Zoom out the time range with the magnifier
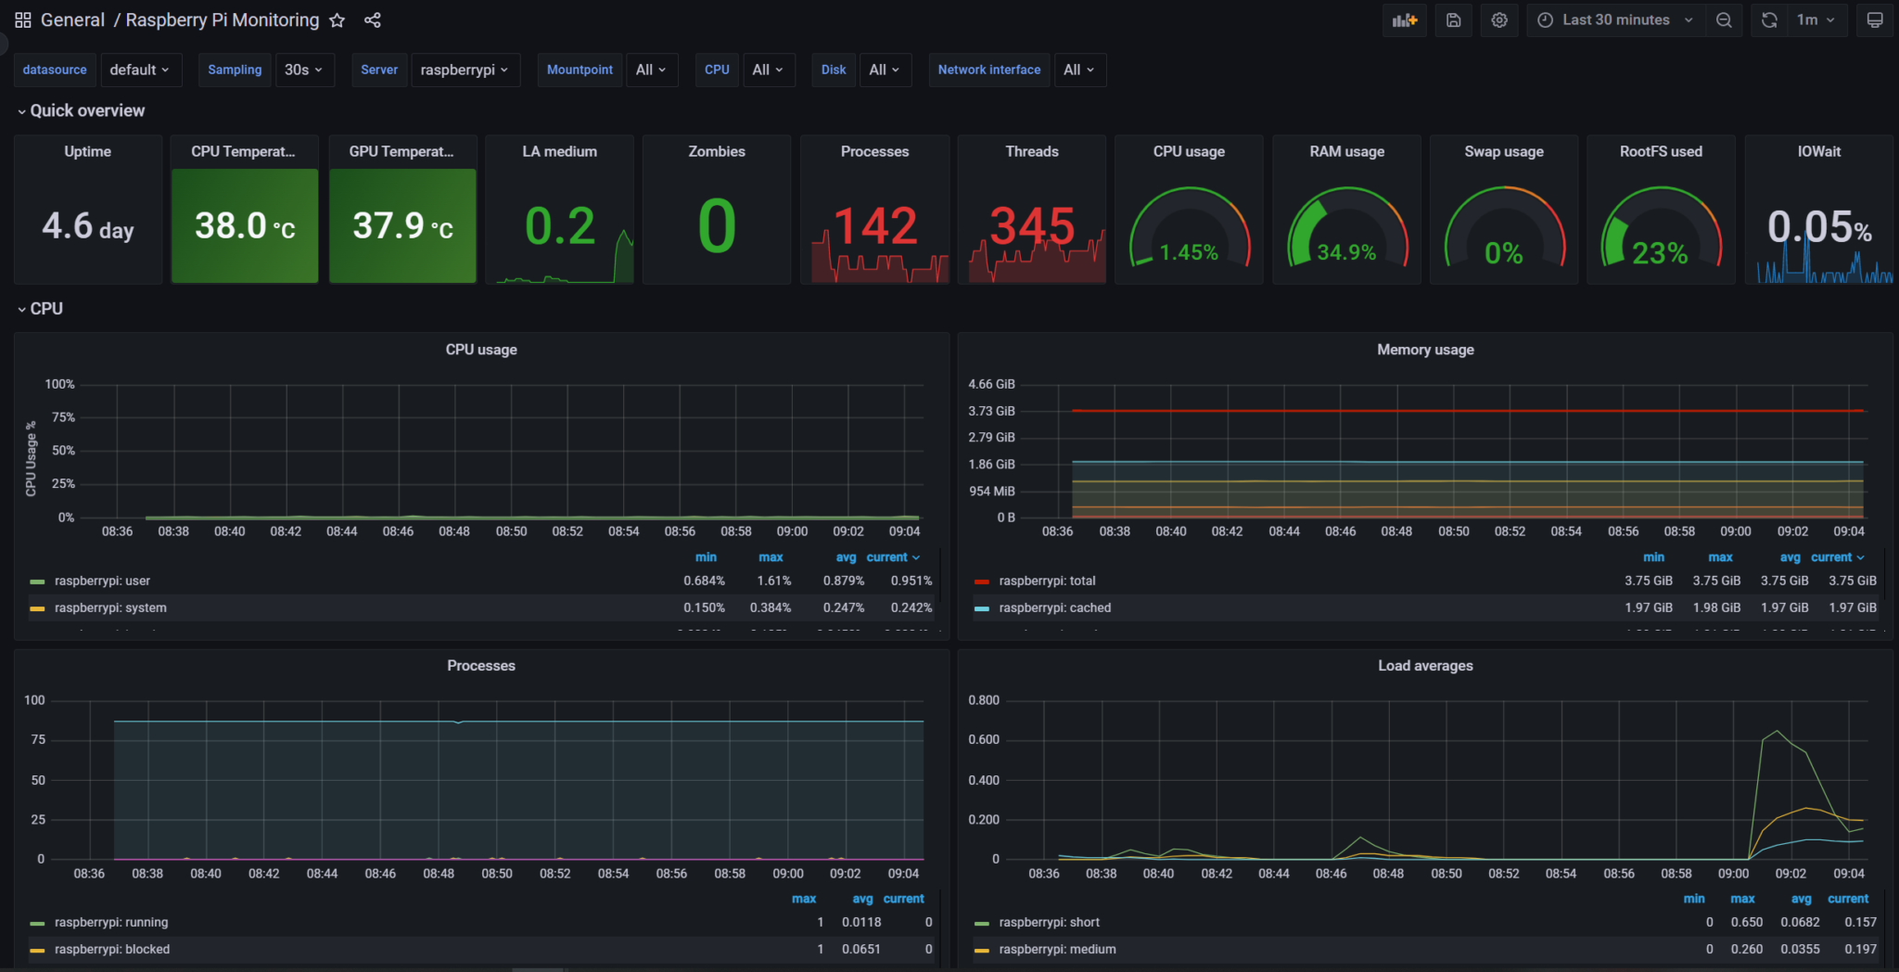1899x972 pixels. click(1724, 19)
